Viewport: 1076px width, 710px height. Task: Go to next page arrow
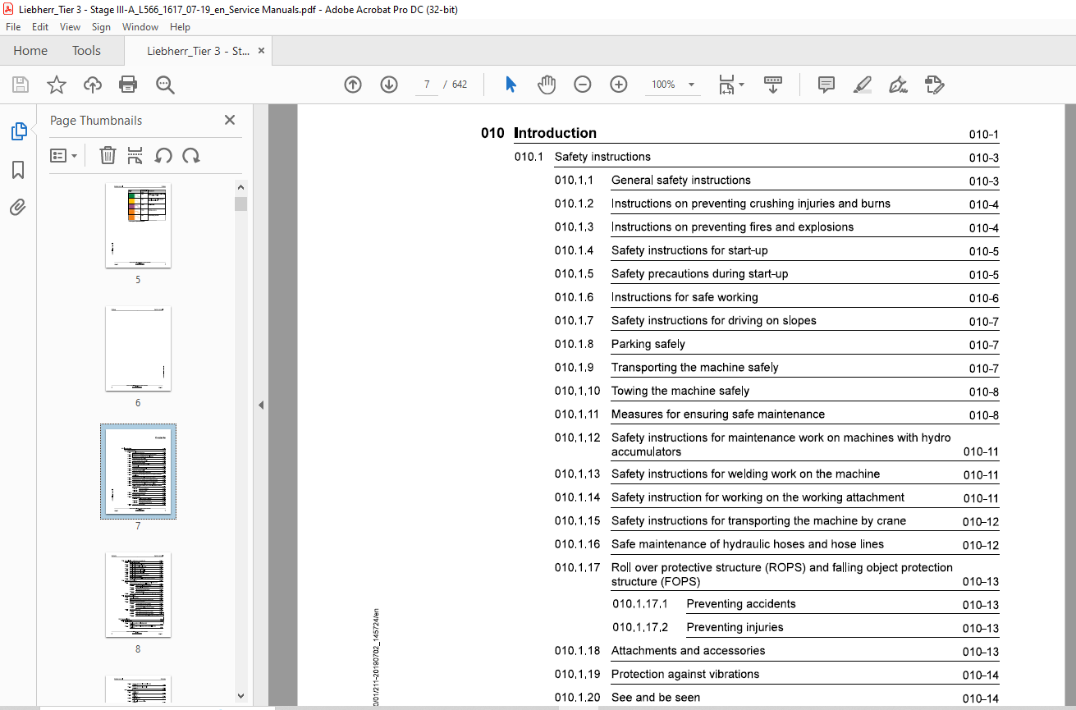(389, 85)
